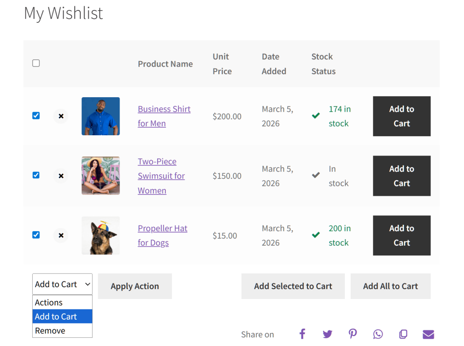Open the Two-Piece Swimsuit for Women product page

coord(161,175)
